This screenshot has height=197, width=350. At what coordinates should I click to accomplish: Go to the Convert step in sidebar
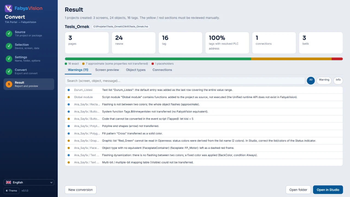(29, 71)
